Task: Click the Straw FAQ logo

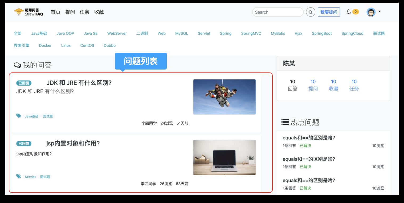Action: 28,12
